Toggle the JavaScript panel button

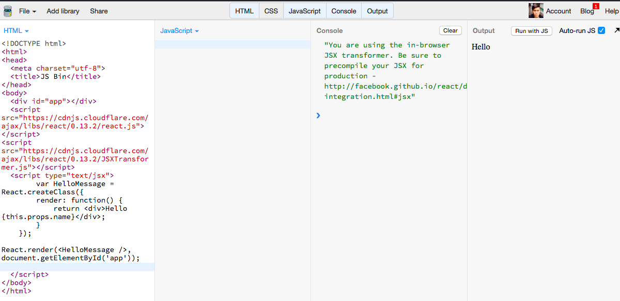(305, 11)
